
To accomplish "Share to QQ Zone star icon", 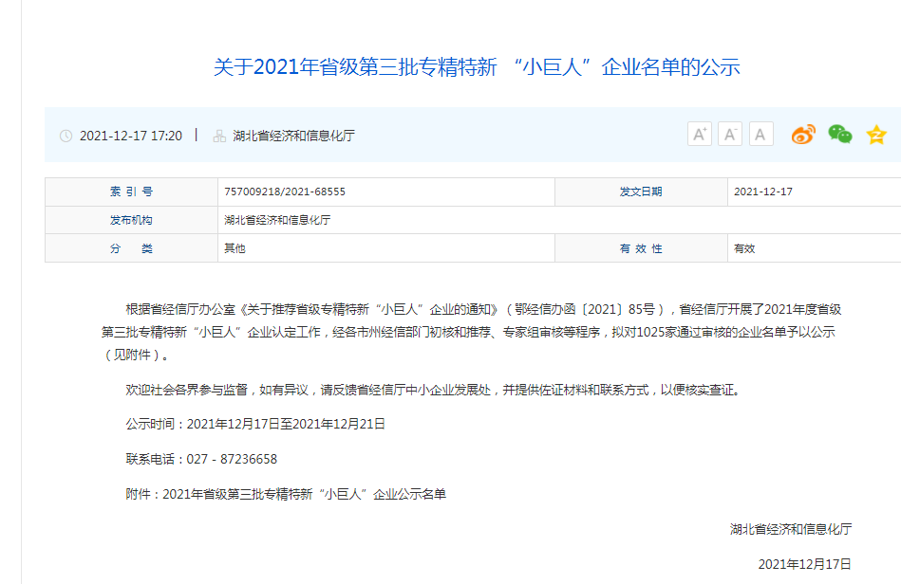I will [875, 135].
